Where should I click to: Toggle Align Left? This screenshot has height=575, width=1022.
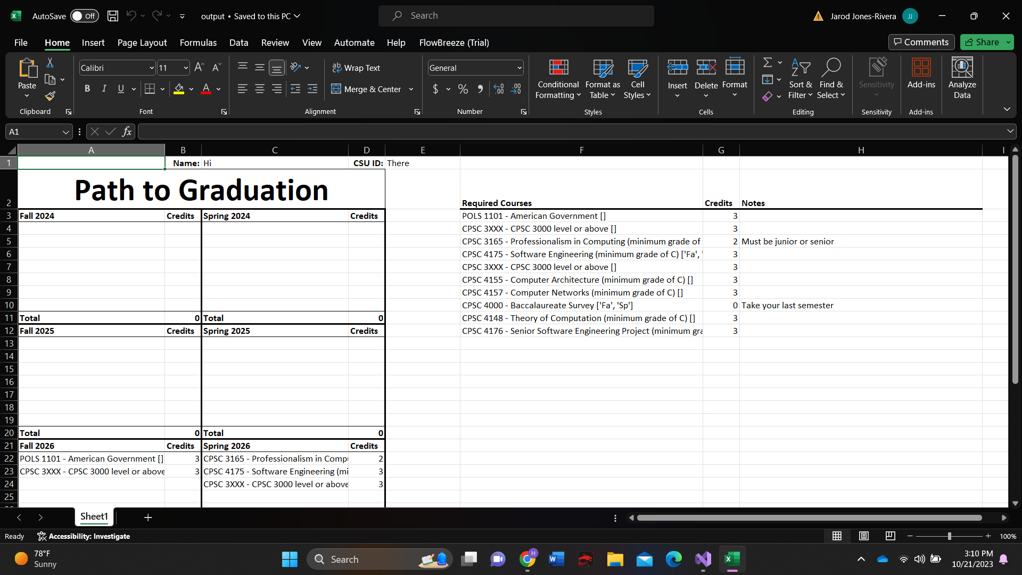243,89
